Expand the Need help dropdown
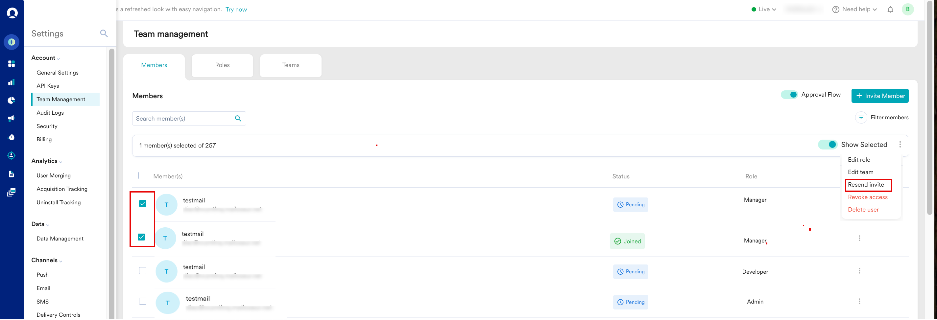Image resolution: width=937 pixels, height=320 pixels. point(854,10)
